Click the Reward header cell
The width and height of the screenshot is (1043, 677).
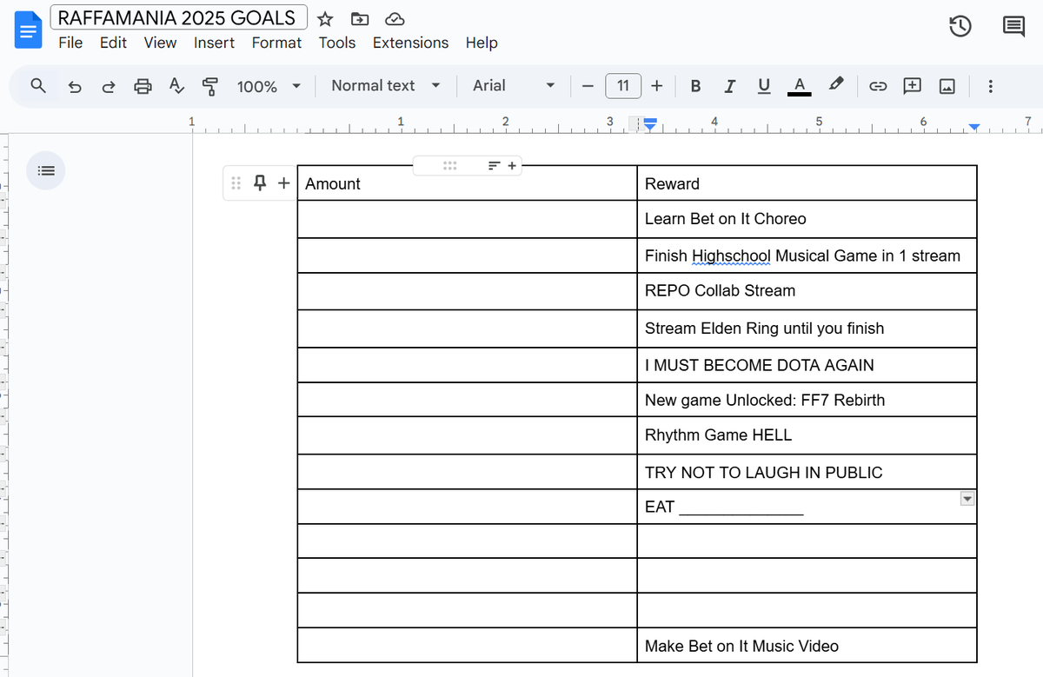click(x=807, y=183)
